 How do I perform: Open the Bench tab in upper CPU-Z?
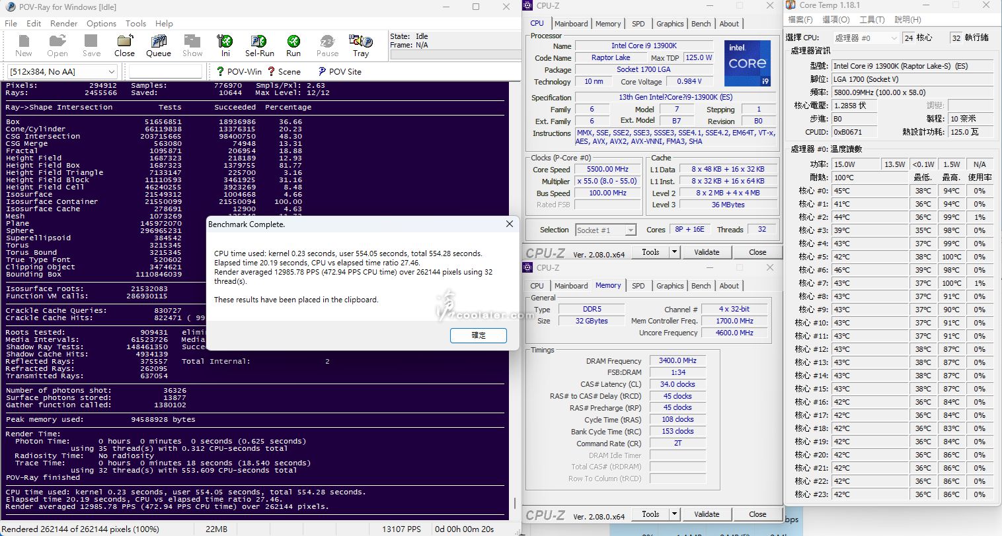pos(701,24)
